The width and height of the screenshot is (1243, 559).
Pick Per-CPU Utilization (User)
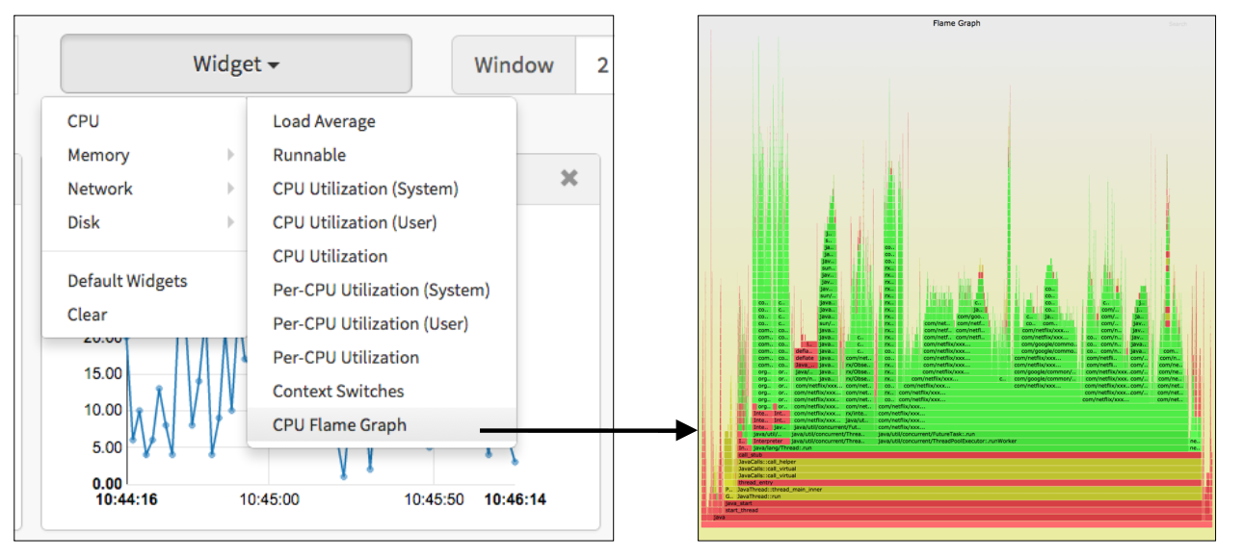coord(370,323)
